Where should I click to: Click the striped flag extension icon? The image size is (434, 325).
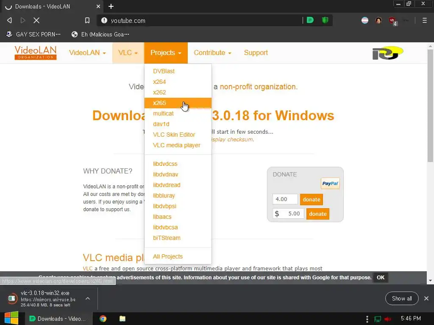pos(365,20)
